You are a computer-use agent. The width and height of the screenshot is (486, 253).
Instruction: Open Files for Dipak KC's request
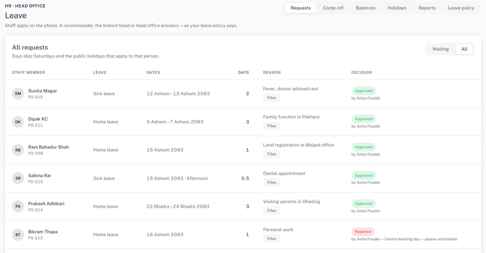[272, 126]
